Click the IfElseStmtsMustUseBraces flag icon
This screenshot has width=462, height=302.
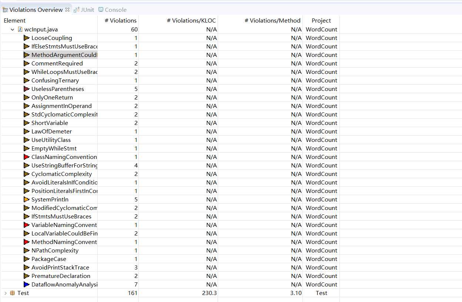point(26,47)
